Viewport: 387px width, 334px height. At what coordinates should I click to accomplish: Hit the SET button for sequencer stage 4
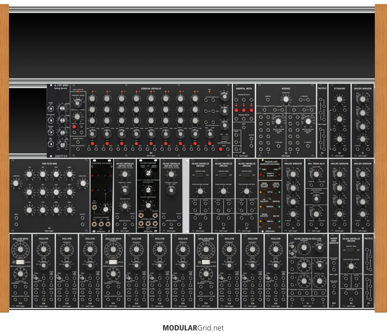136,144
